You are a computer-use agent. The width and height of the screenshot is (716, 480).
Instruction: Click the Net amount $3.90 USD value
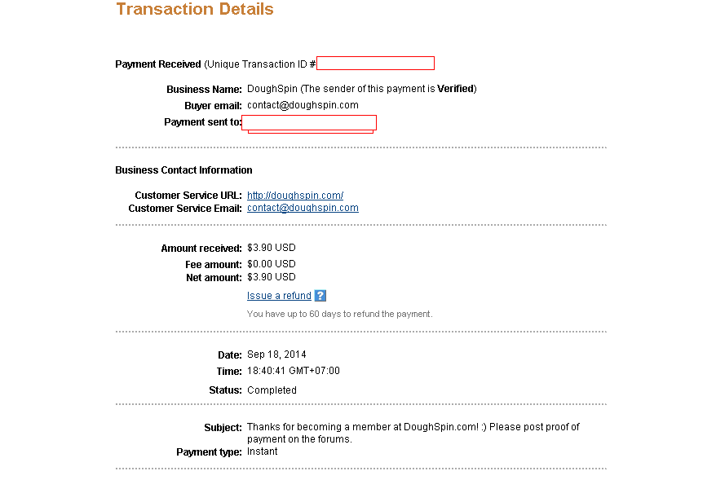[272, 277]
